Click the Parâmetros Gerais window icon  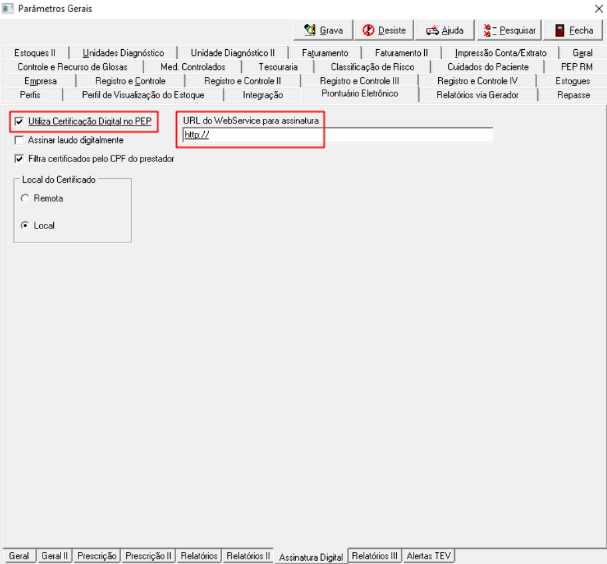(7, 9)
